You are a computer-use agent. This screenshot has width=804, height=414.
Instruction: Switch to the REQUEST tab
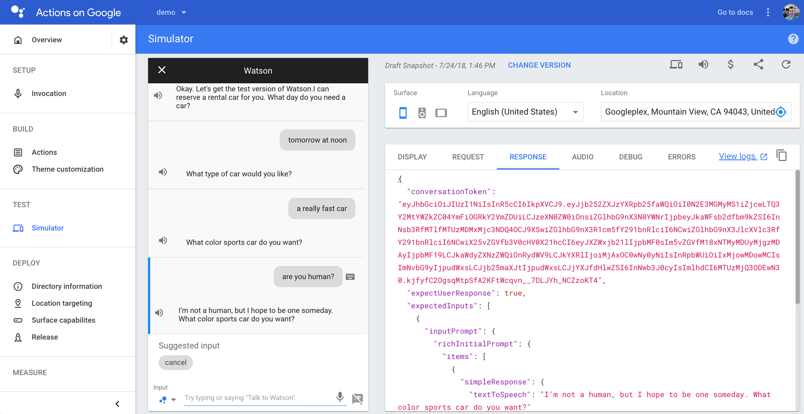click(468, 157)
